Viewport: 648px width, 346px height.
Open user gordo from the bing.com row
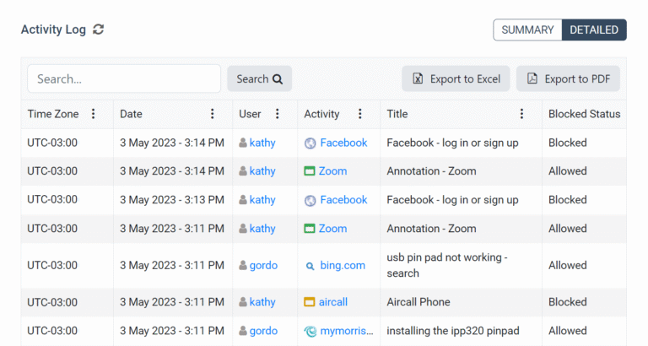tap(263, 265)
